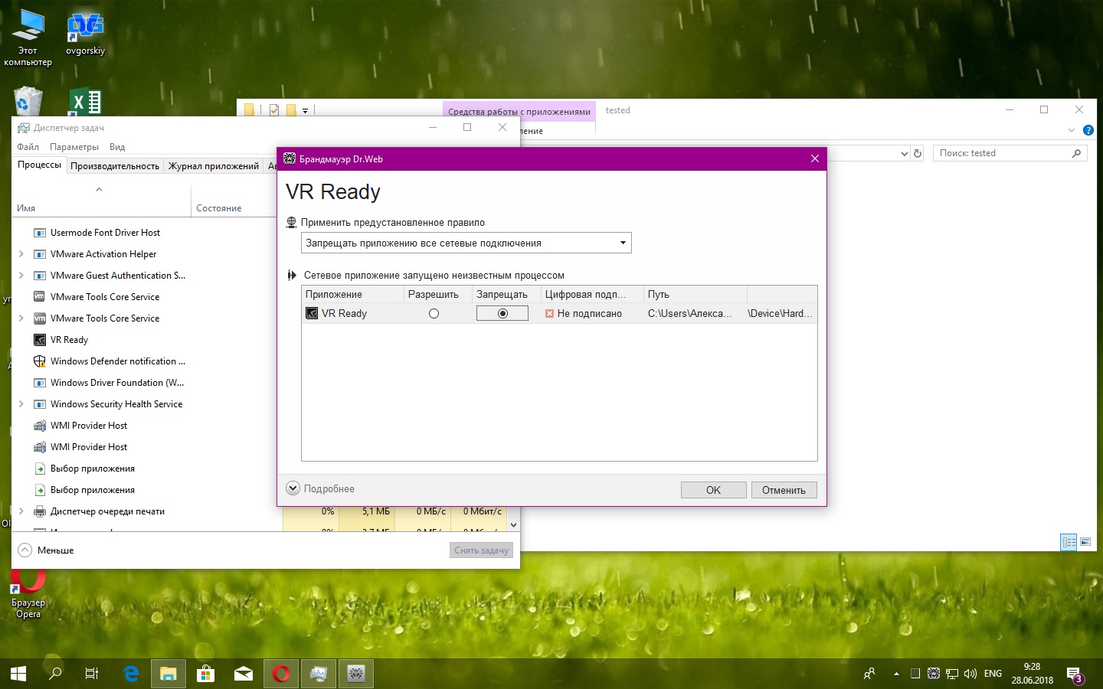The height and width of the screenshot is (689, 1103).
Task: Collapse Task Manager using Меньше
Action: click(46, 550)
